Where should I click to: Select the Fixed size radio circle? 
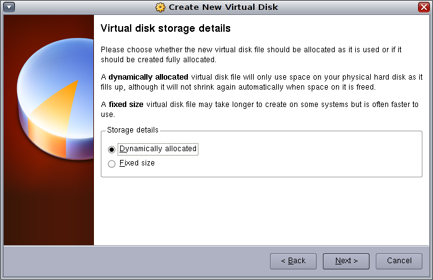pyautogui.click(x=112, y=164)
